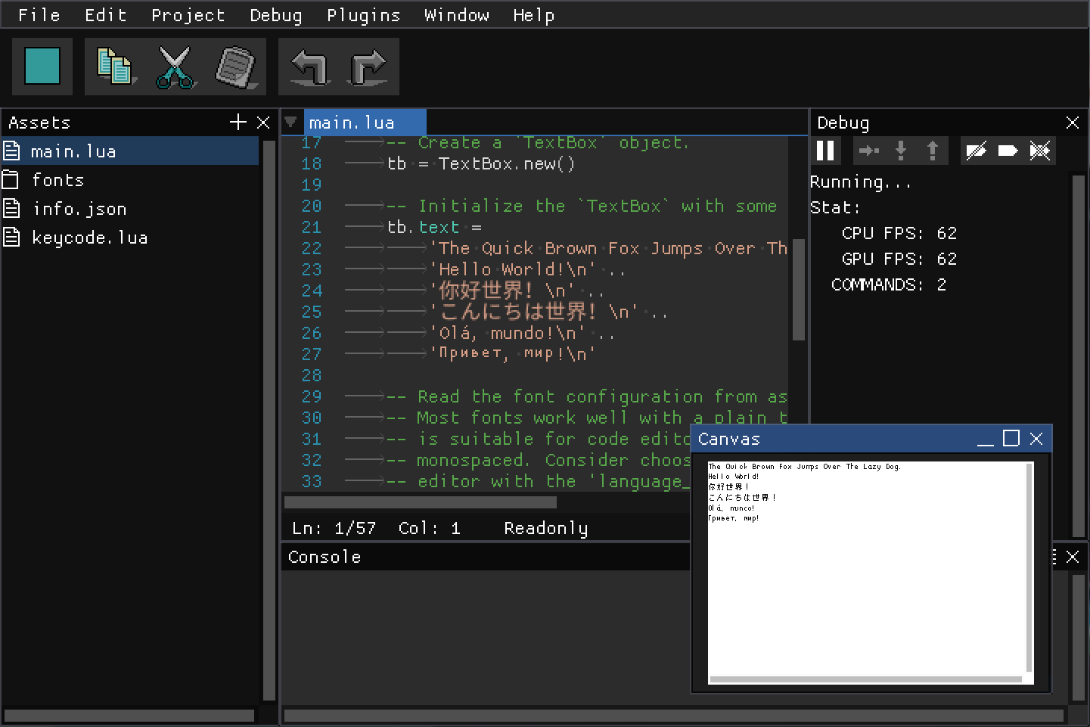Maximize the Canvas window

1011,439
